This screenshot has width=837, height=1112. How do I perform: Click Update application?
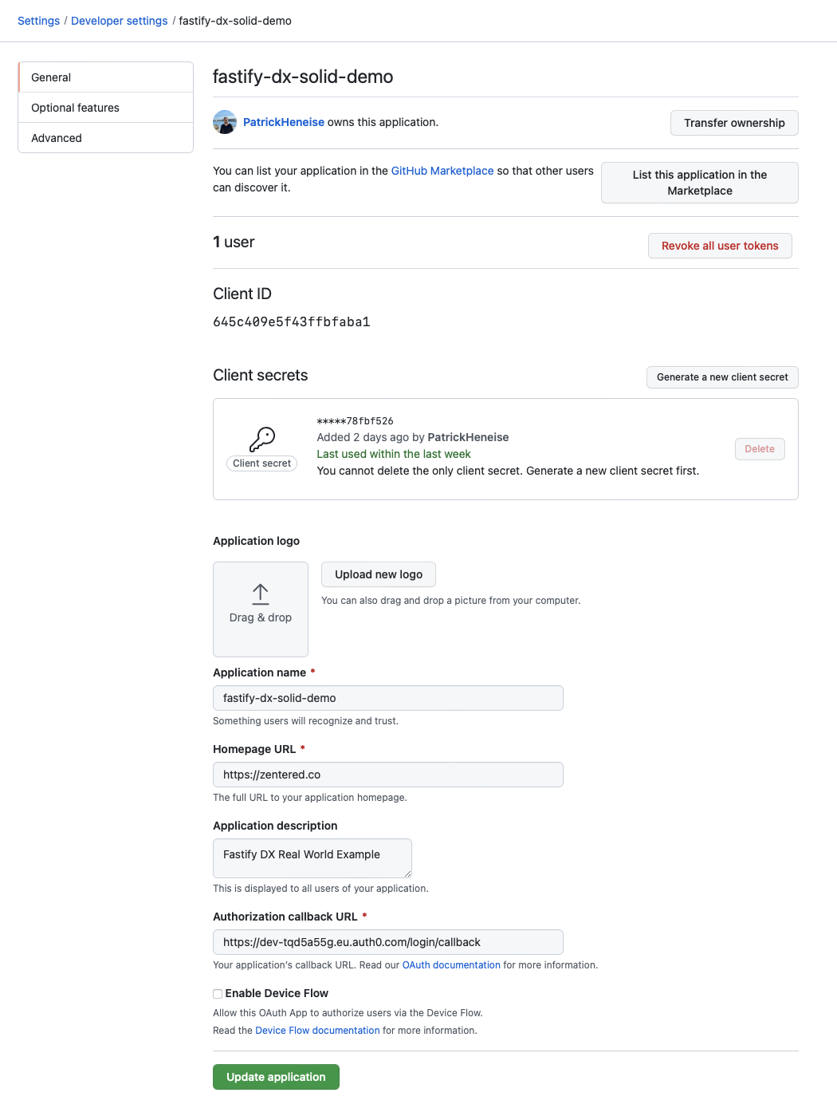click(x=275, y=1076)
